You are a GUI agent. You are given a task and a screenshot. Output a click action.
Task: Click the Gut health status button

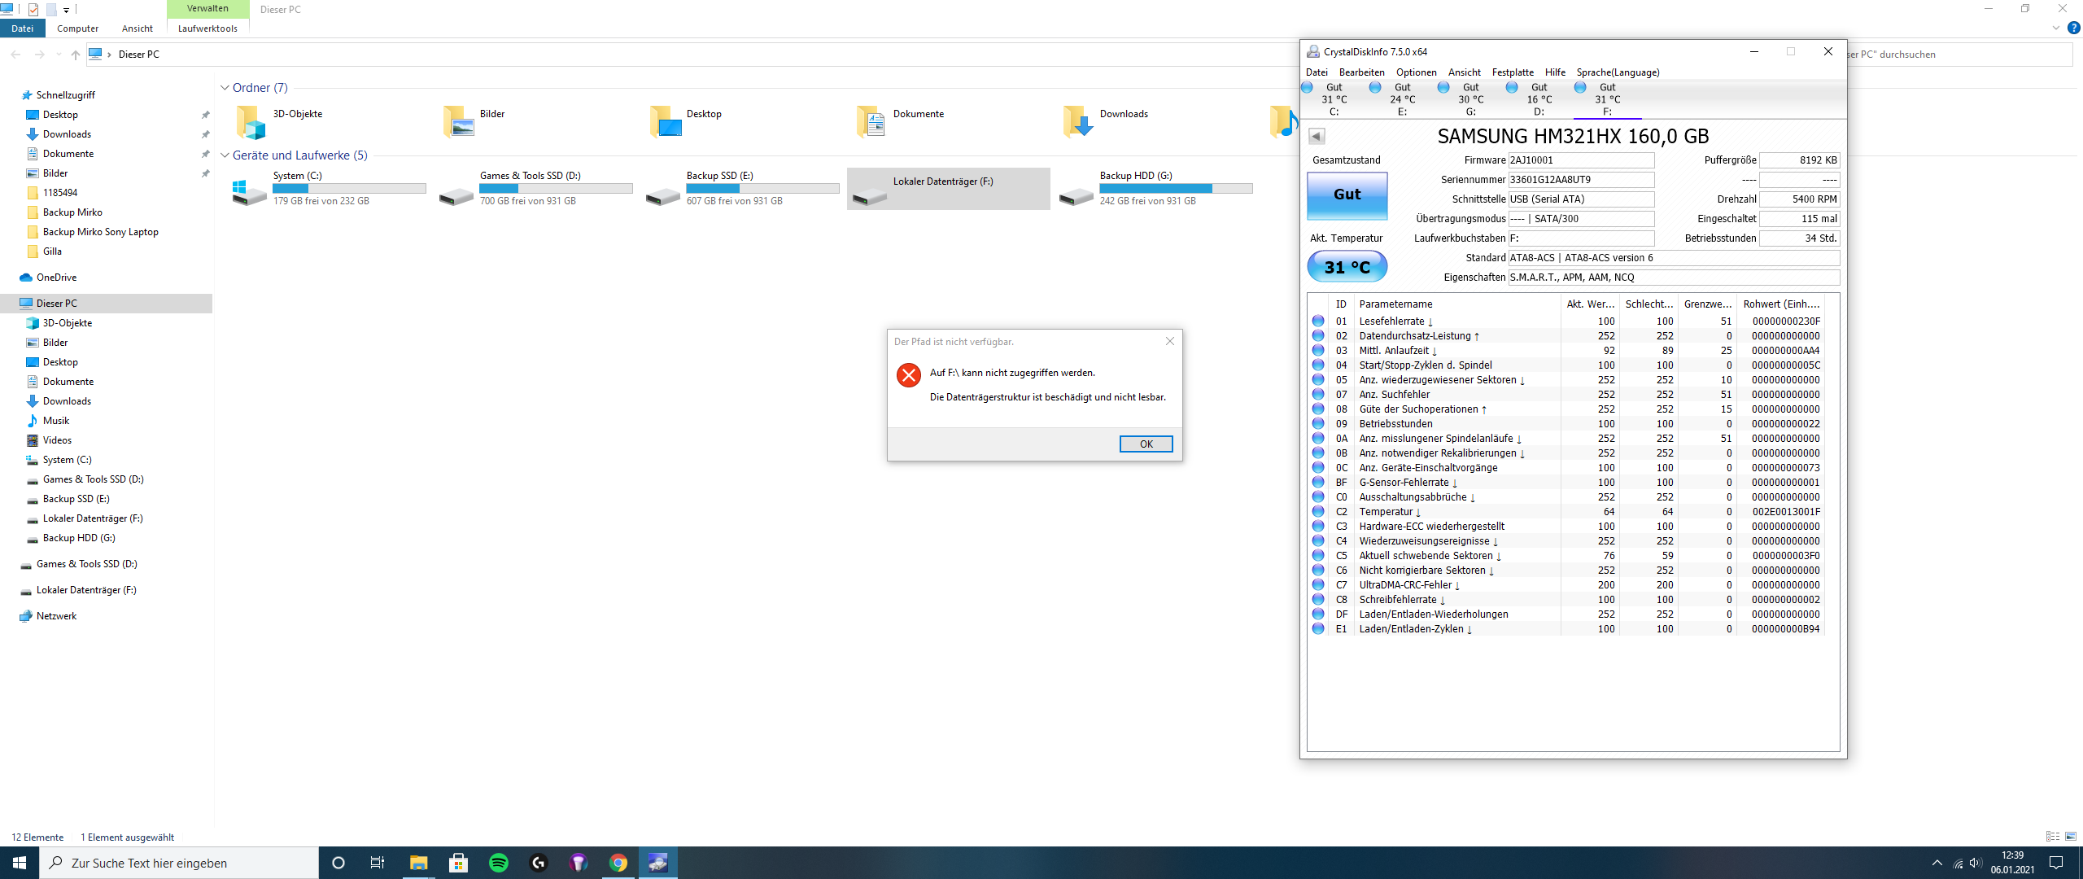click(1347, 195)
